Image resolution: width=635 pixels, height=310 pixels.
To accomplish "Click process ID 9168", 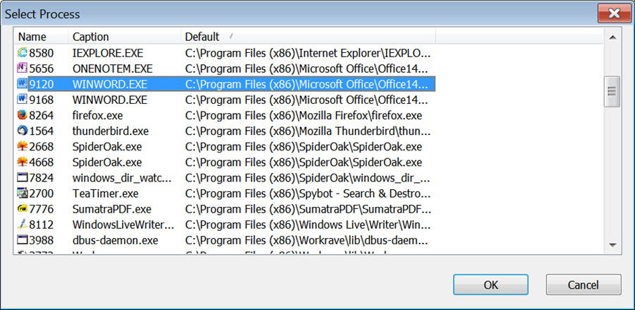I will click(42, 100).
